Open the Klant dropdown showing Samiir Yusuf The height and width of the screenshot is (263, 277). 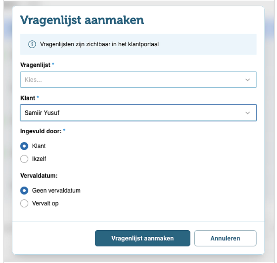(x=130, y=113)
